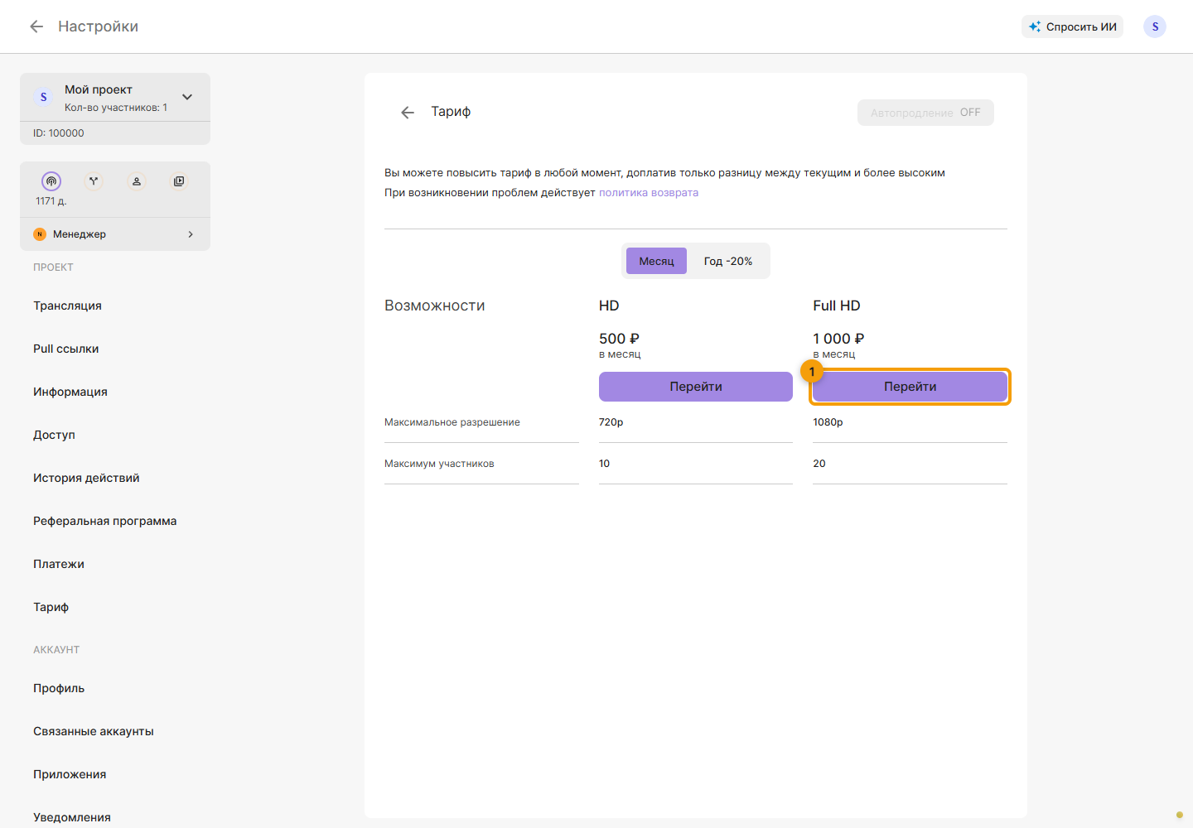Click Перейти under Full HD plan
Screen dimensions: 1193x828
point(910,387)
